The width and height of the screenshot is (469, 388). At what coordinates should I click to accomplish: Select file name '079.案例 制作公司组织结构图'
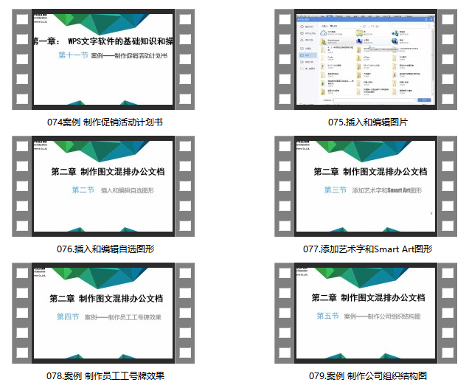pyautogui.click(x=368, y=375)
